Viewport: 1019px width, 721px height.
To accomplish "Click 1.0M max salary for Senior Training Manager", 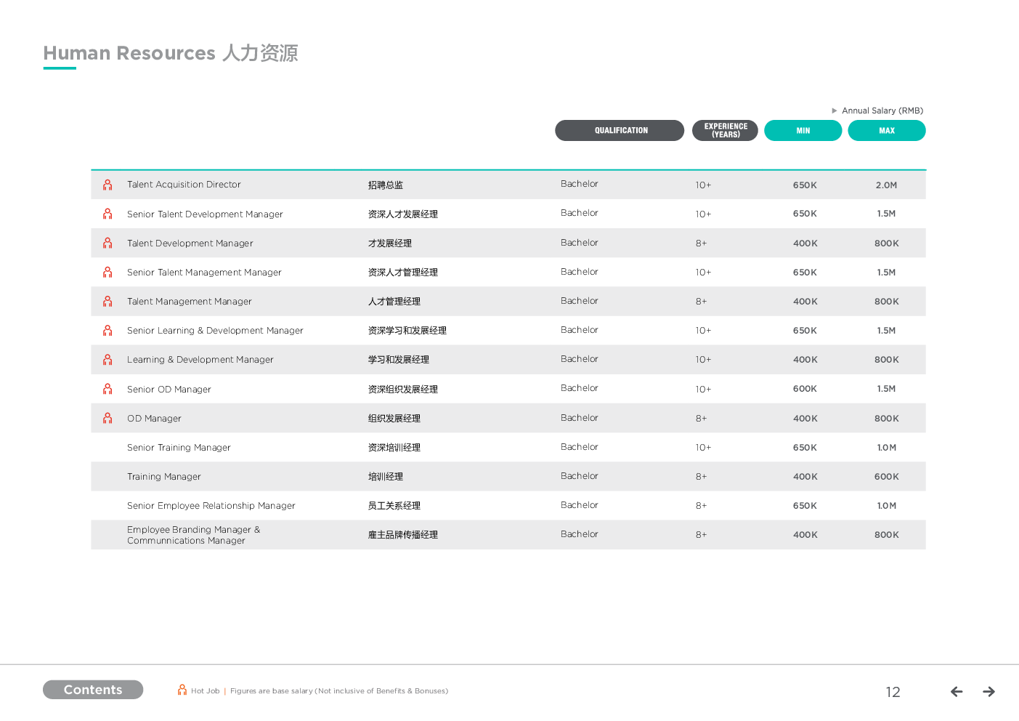I will click(x=887, y=448).
